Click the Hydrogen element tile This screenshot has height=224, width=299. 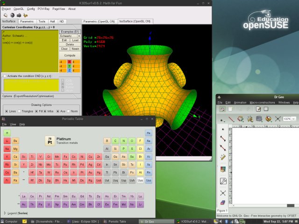point(7,133)
